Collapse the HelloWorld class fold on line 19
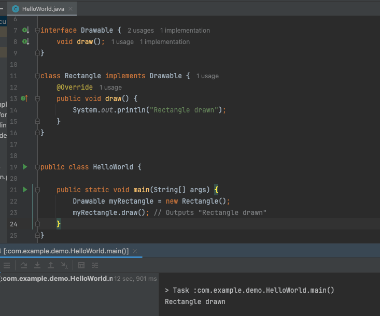The image size is (380, 316). point(37,167)
